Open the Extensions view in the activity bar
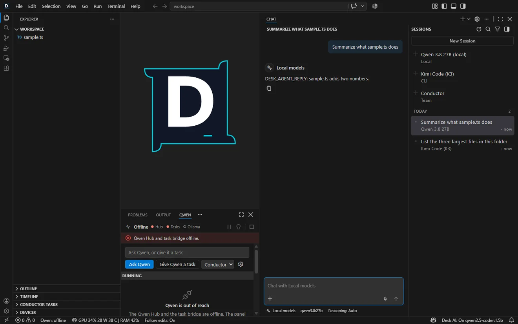 [6, 68]
